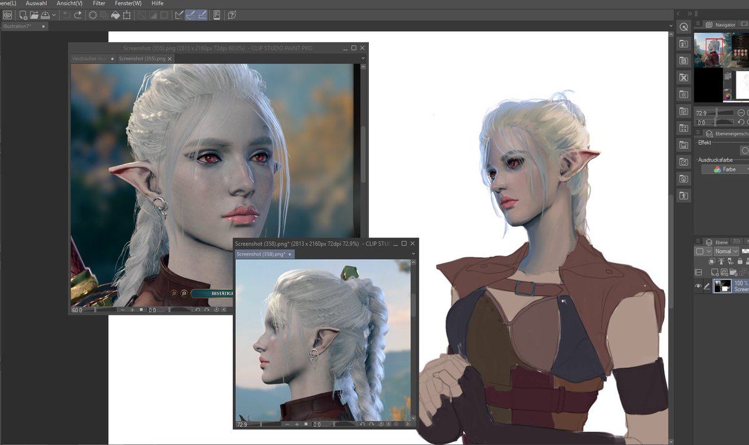Click the Screenshot layer thumbnail

coord(723,286)
